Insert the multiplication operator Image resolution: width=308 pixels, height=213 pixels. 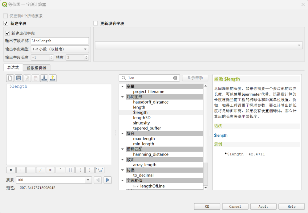point(50,170)
